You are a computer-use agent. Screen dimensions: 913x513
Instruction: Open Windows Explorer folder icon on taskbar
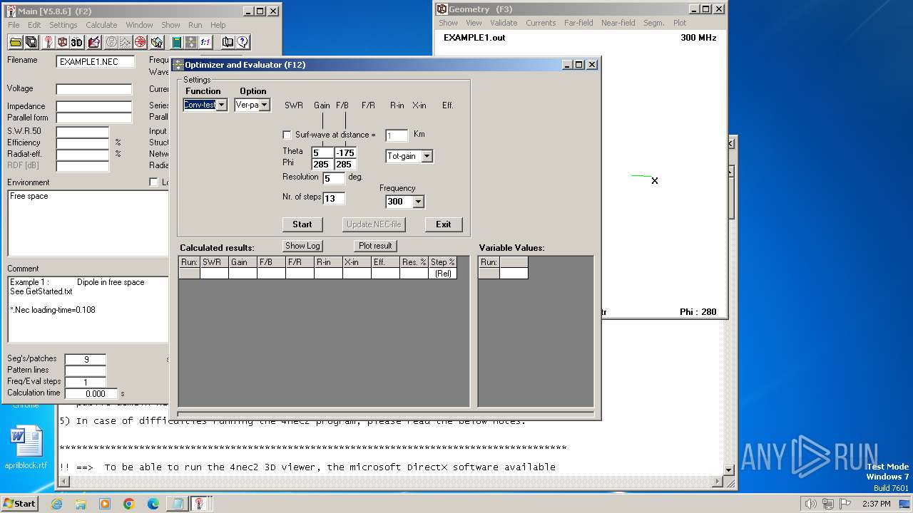pos(81,504)
